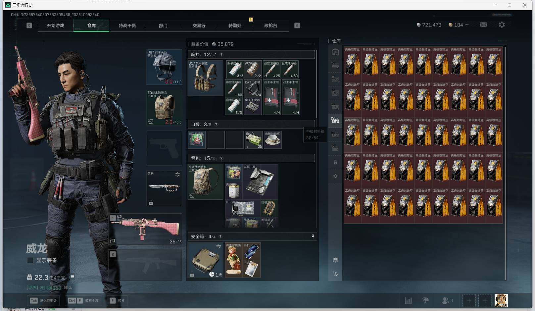Open the first warehouse container tab icon

coord(335,52)
